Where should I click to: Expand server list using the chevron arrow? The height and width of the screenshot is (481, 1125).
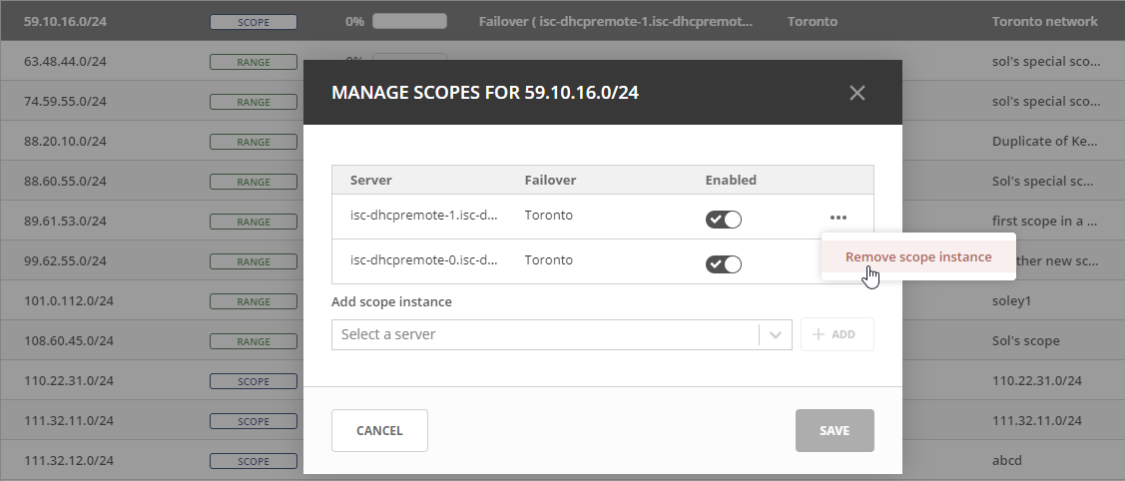776,335
